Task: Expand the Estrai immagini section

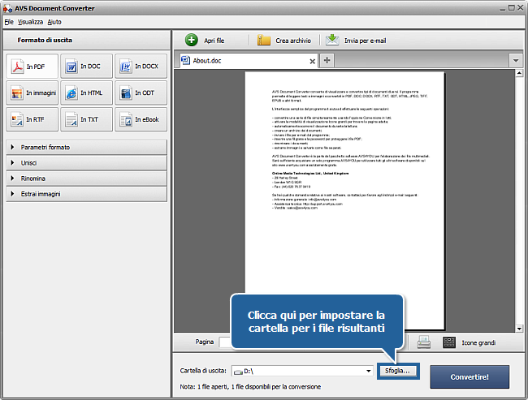Action: tap(87, 194)
